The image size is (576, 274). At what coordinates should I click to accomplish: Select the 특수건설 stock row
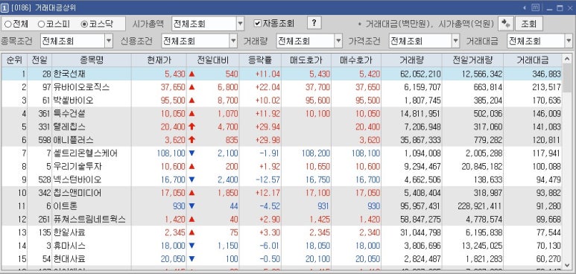click(x=282, y=113)
